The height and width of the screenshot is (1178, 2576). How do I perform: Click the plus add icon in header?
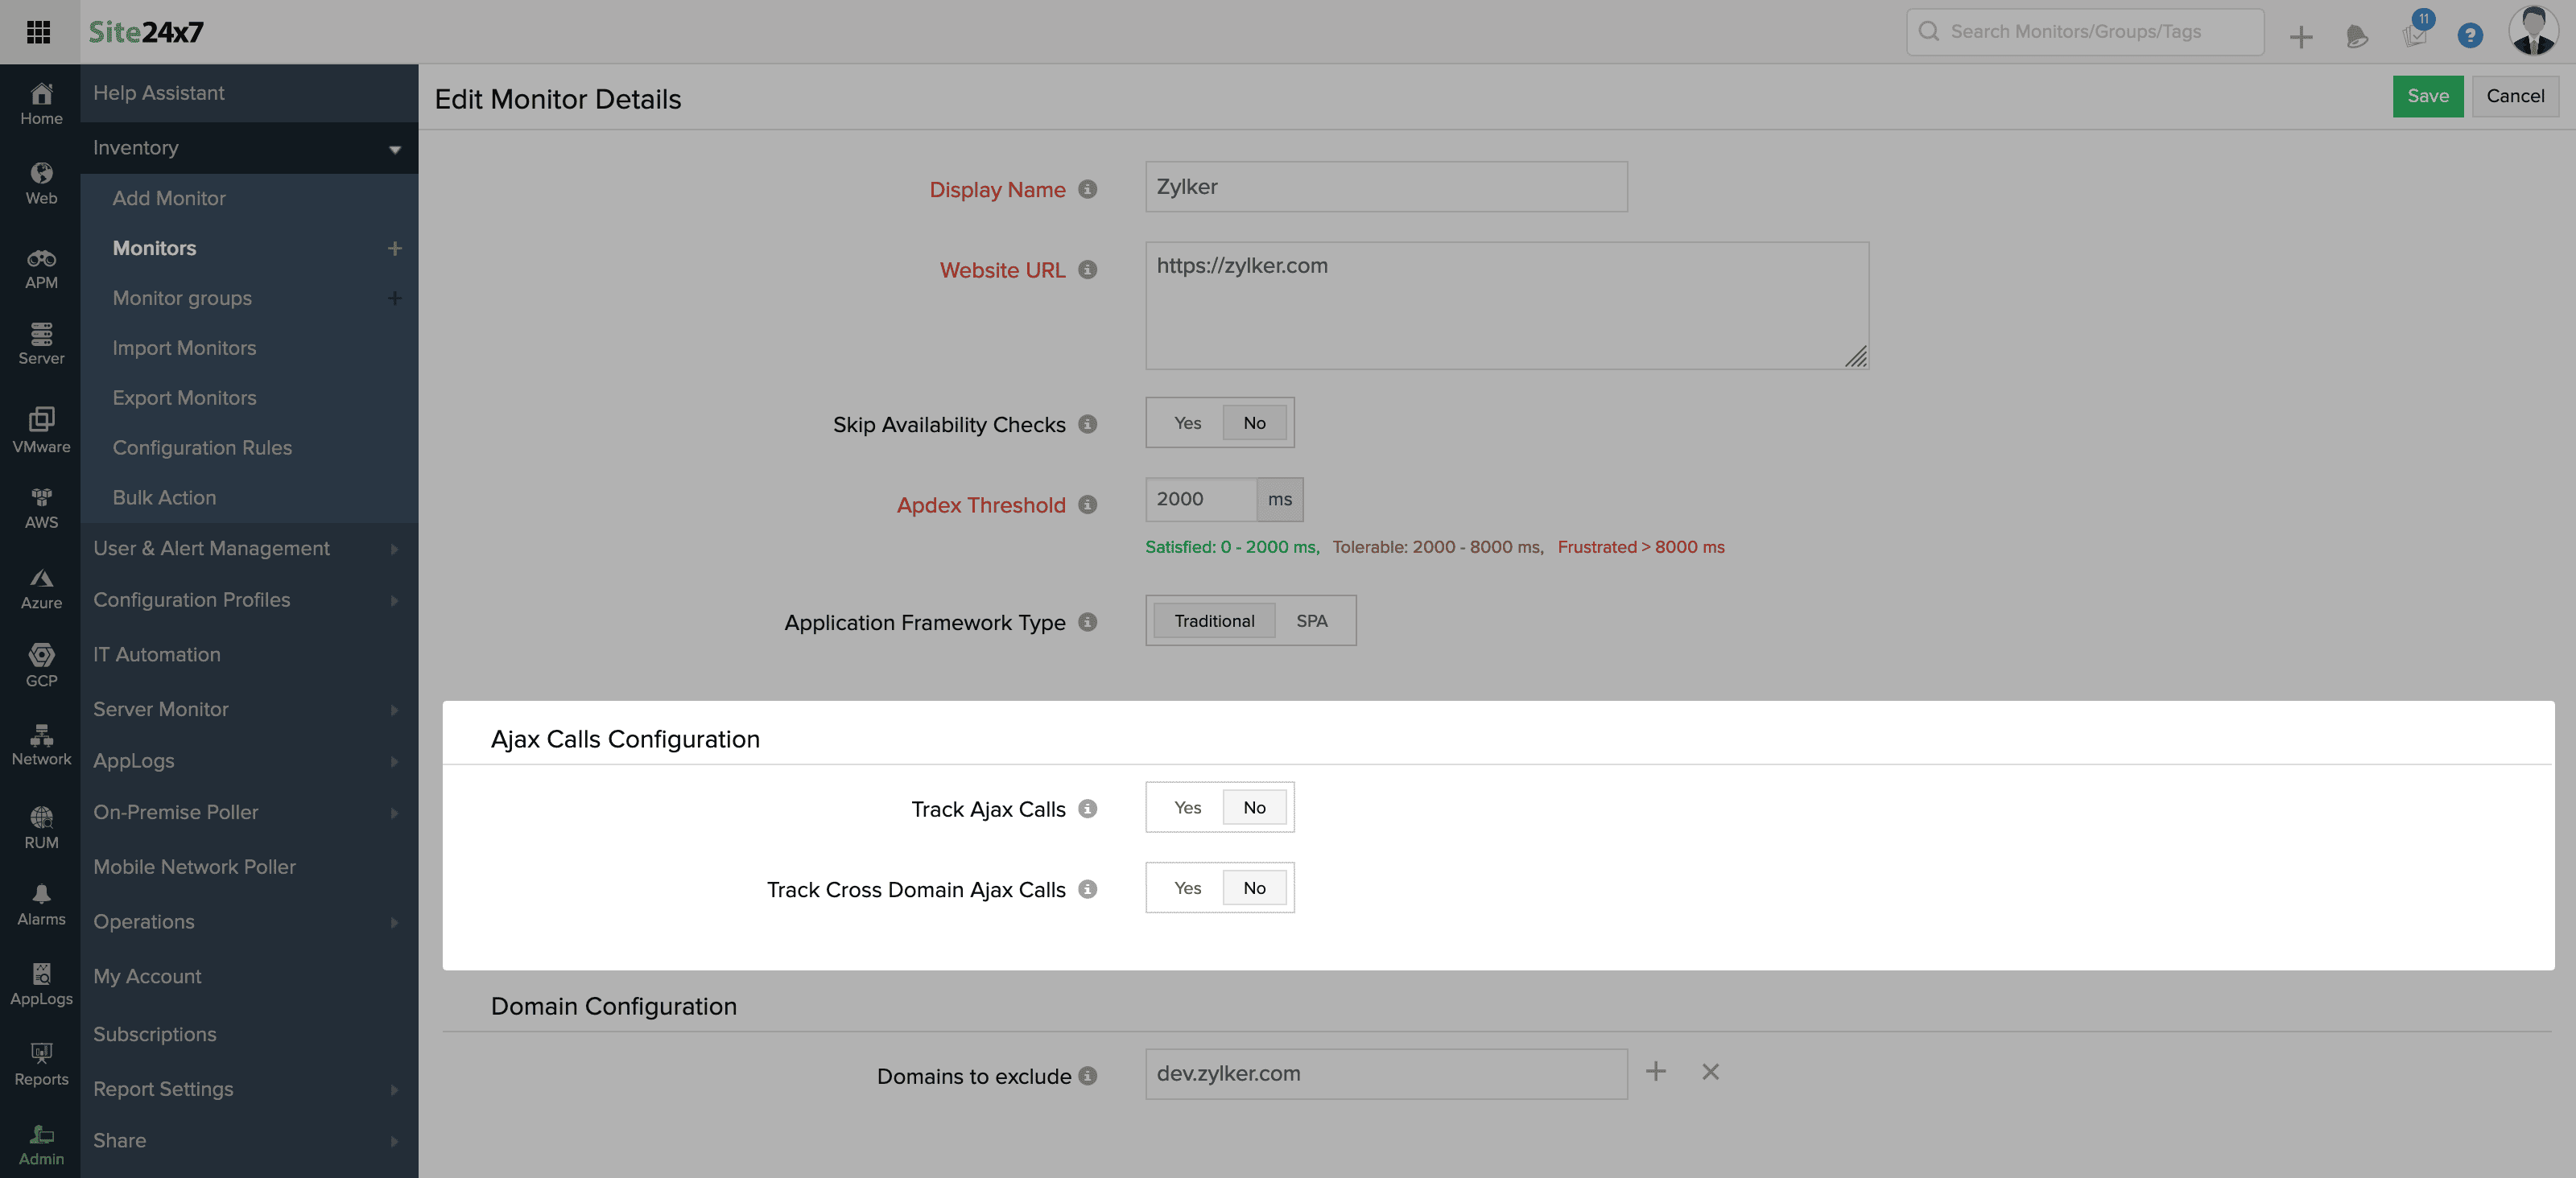(x=2301, y=36)
